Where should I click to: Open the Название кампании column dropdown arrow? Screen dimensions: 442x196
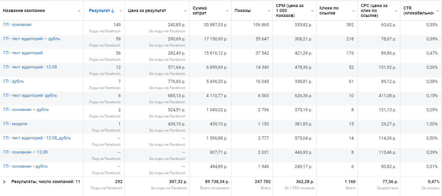(79, 11)
